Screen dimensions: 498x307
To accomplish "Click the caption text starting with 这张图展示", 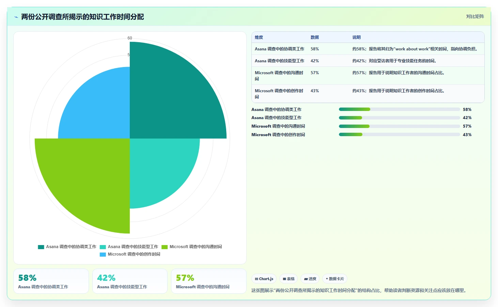I will 360,290.
